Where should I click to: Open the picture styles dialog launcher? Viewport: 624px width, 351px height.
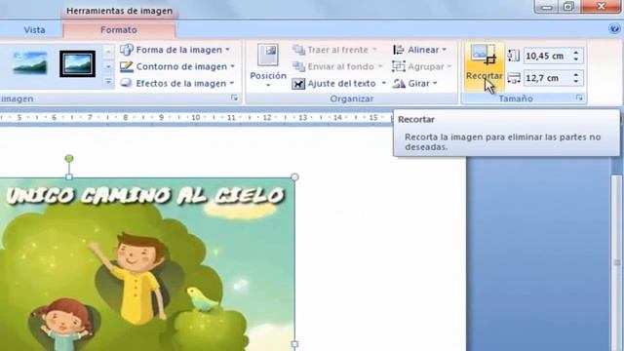[x=234, y=97]
